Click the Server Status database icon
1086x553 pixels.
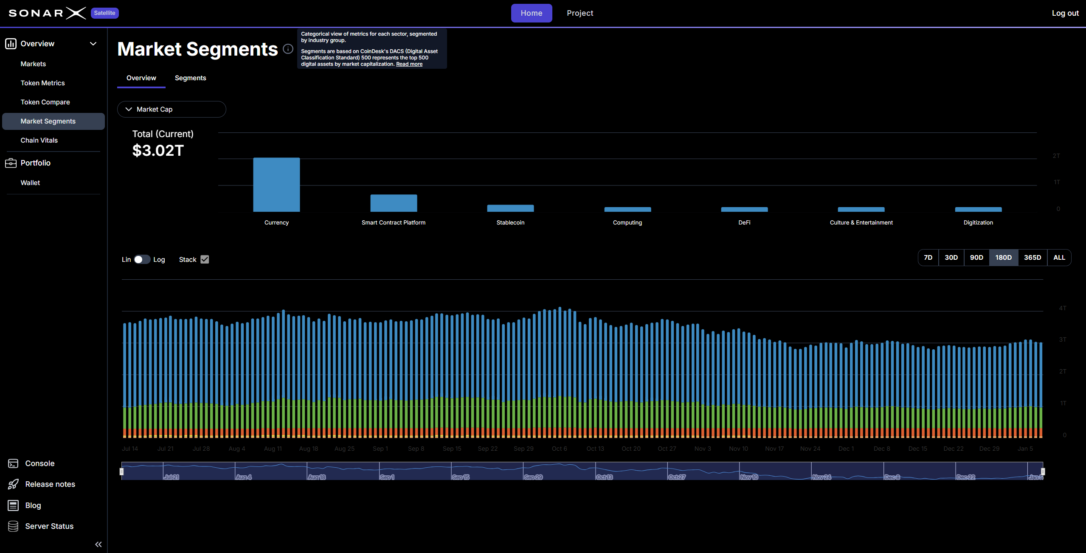click(x=13, y=526)
